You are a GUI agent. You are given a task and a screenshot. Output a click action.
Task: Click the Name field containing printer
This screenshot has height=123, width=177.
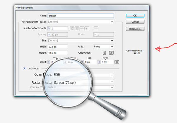(81, 16)
